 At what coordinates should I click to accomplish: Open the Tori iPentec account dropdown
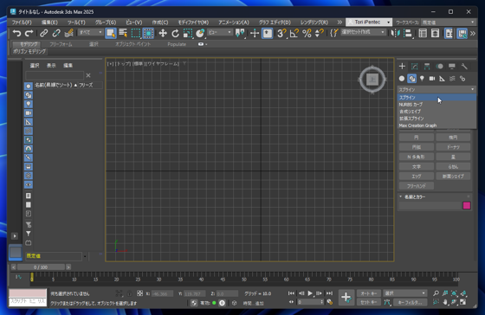369,22
